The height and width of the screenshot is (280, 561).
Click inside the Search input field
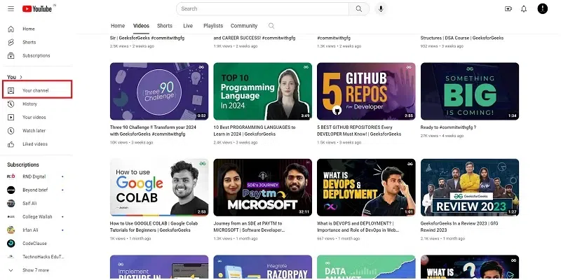coord(262,9)
